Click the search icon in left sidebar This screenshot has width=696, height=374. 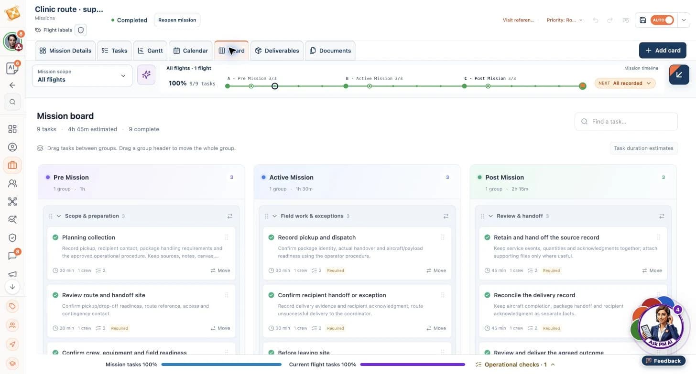(x=12, y=102)
